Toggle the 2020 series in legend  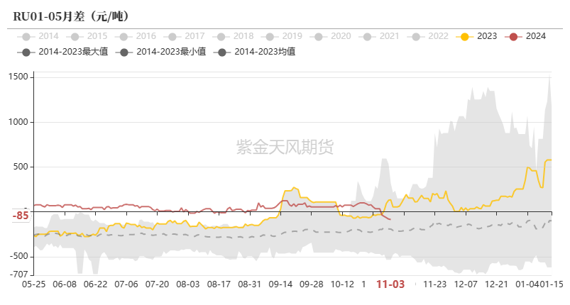(329, 36)
